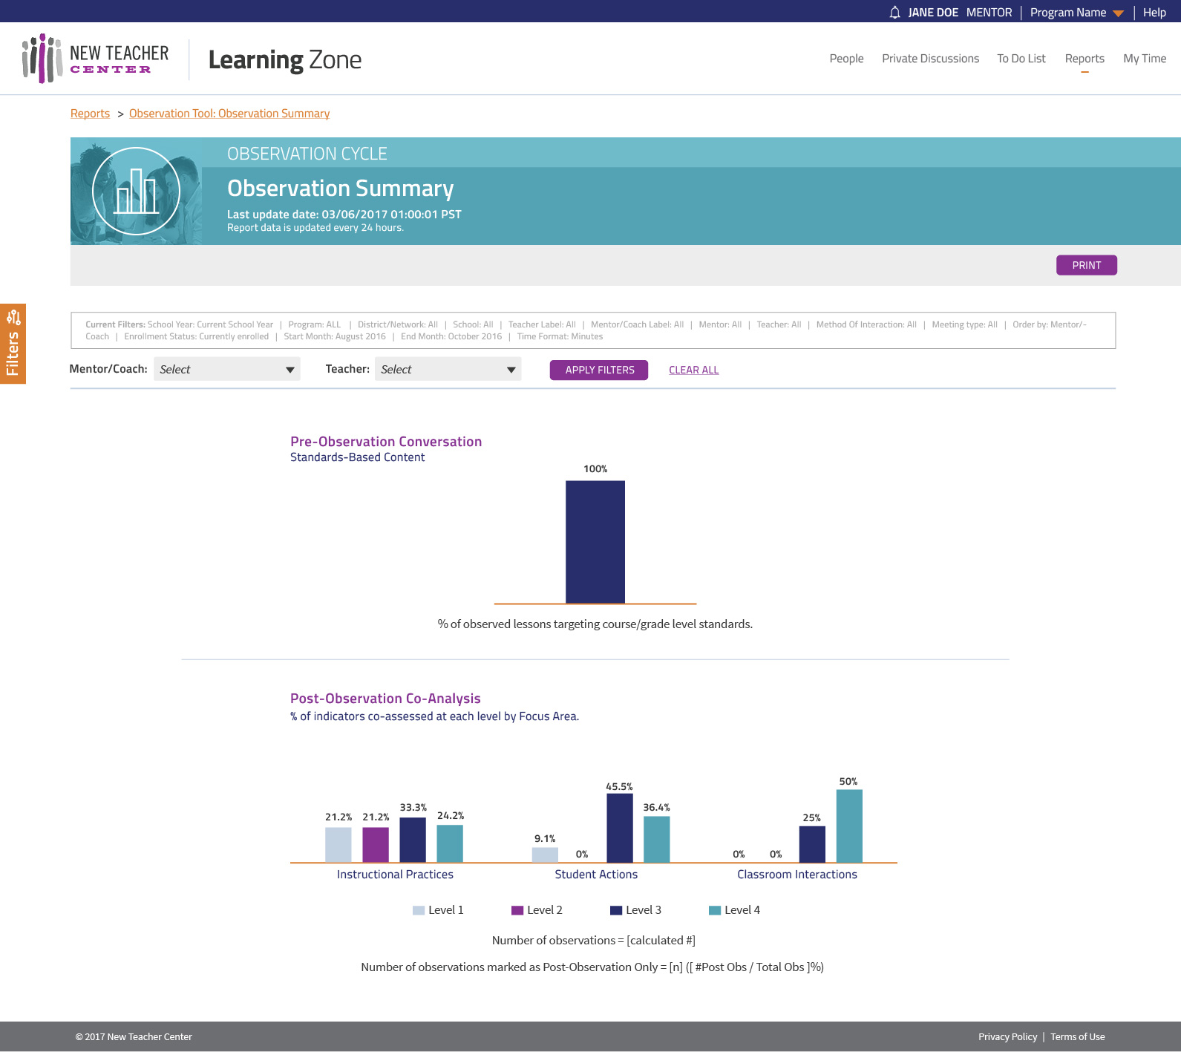The width and height of the screenshot is (1181, 1052).
Task: Open the To Do List page
Action: pyautogui.click(x=1021, y=59)
